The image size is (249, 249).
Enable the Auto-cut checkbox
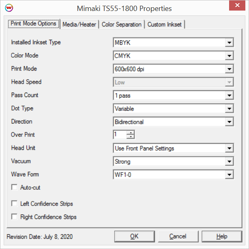[x=15, y=188]
